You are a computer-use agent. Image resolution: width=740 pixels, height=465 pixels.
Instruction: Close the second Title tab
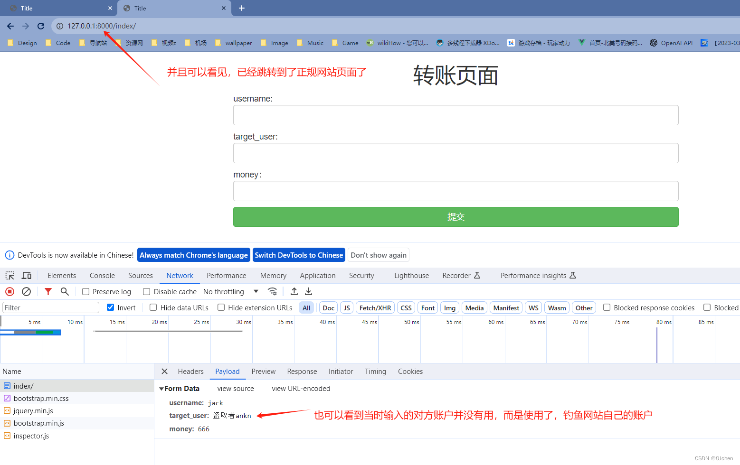(224, 8)
